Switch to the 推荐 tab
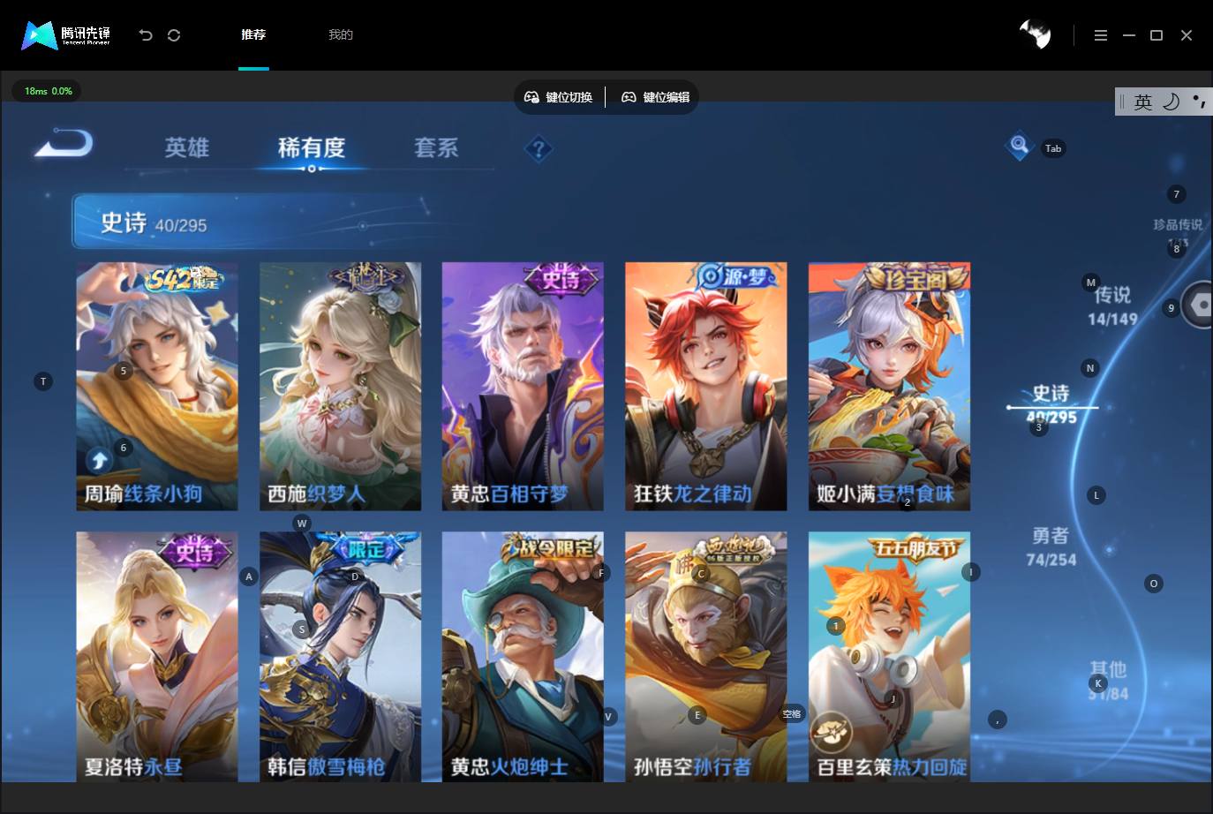Viewport: 1213px width, 814px height. pos(253,34)
